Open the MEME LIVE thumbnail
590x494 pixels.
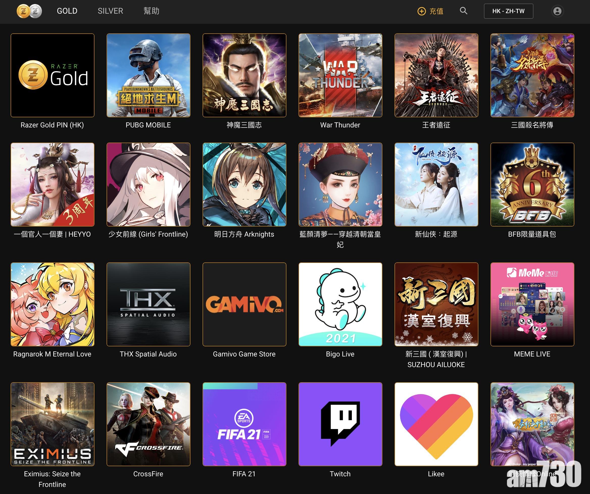click(532, 304)
